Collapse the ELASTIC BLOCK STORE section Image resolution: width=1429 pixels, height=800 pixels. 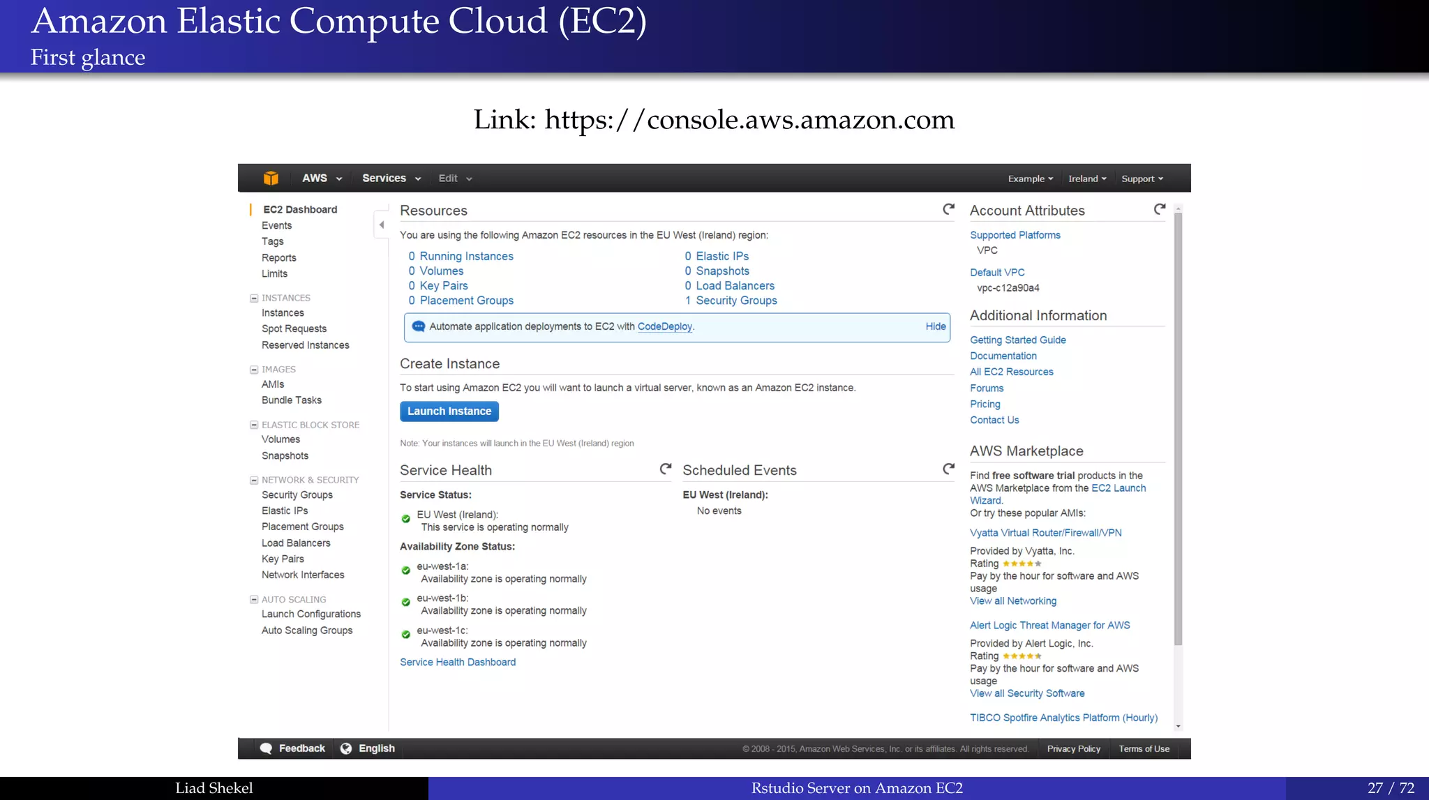tap(254, 425)
